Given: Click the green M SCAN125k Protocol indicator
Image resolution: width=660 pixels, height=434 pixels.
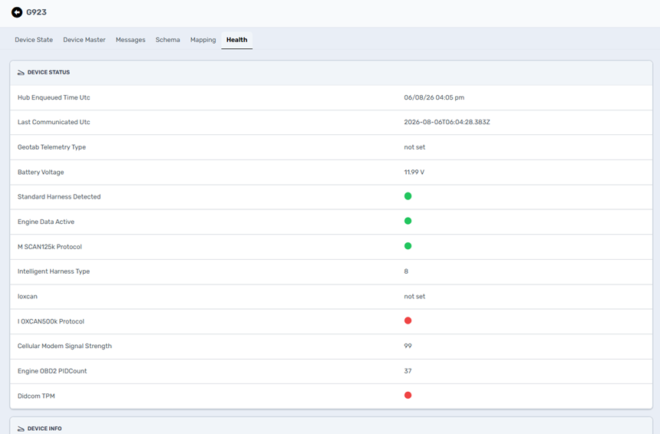Looking at the screenshot, I should (408, 245).
